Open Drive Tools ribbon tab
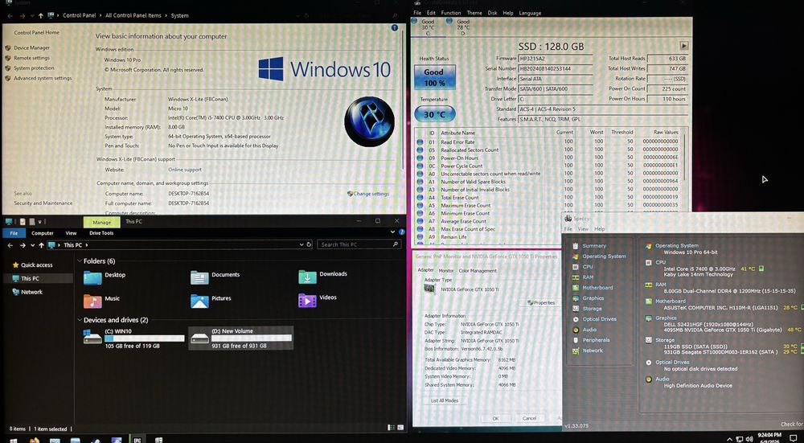This screenshot has height=443, width=804. point(101,233)
